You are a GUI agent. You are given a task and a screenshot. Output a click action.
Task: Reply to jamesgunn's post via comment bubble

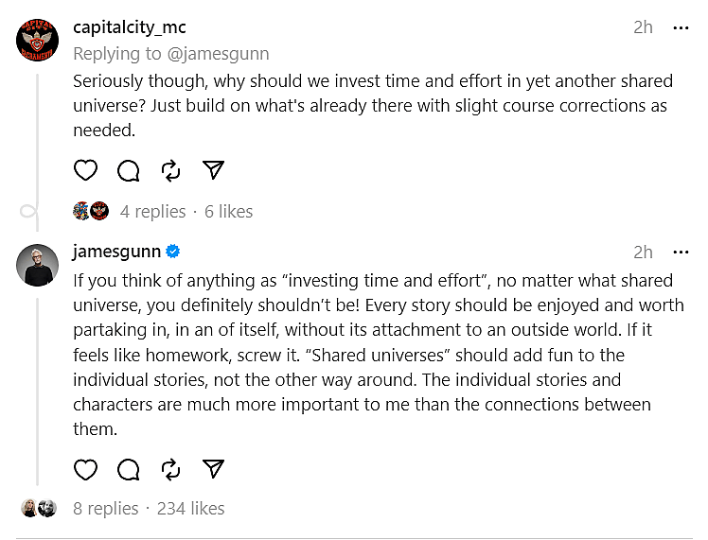coord(128,468)
